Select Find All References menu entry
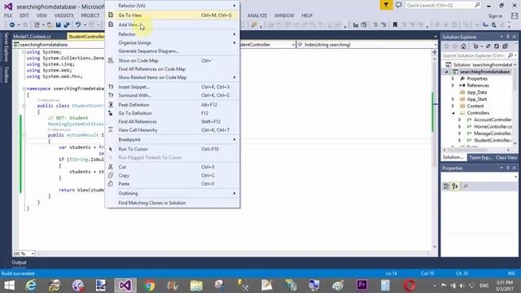Screen dimensions: 521x293 [x=173, y=121]
